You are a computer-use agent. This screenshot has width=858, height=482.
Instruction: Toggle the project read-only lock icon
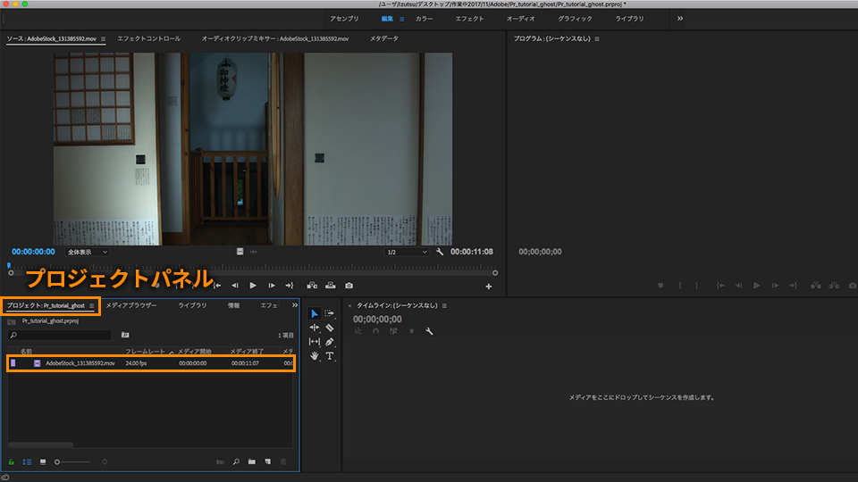tap(12, 461)
